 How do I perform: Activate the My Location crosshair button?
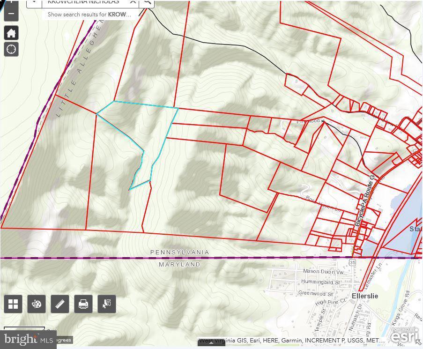11,49
